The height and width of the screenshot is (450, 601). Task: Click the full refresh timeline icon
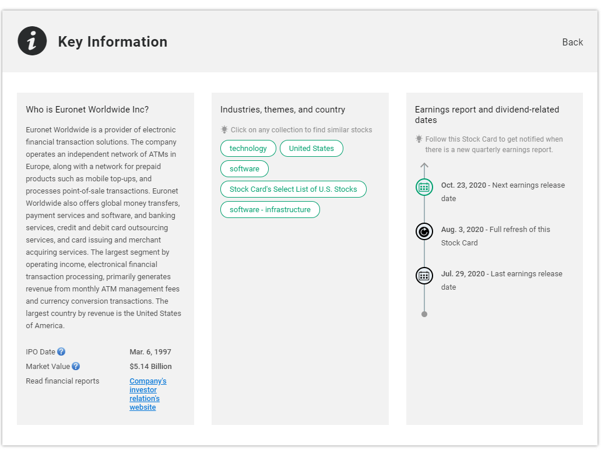(x=424, y=231)
